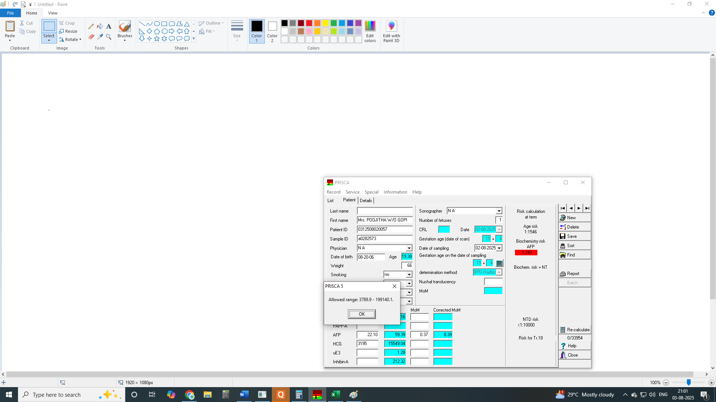The image size is (716, 402).
Task: Click the Resize button
Action: (x=68, y=31)
